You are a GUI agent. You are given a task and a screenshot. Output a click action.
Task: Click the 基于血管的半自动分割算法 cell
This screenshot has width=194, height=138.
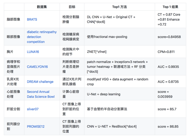click(x=107, y=109)
